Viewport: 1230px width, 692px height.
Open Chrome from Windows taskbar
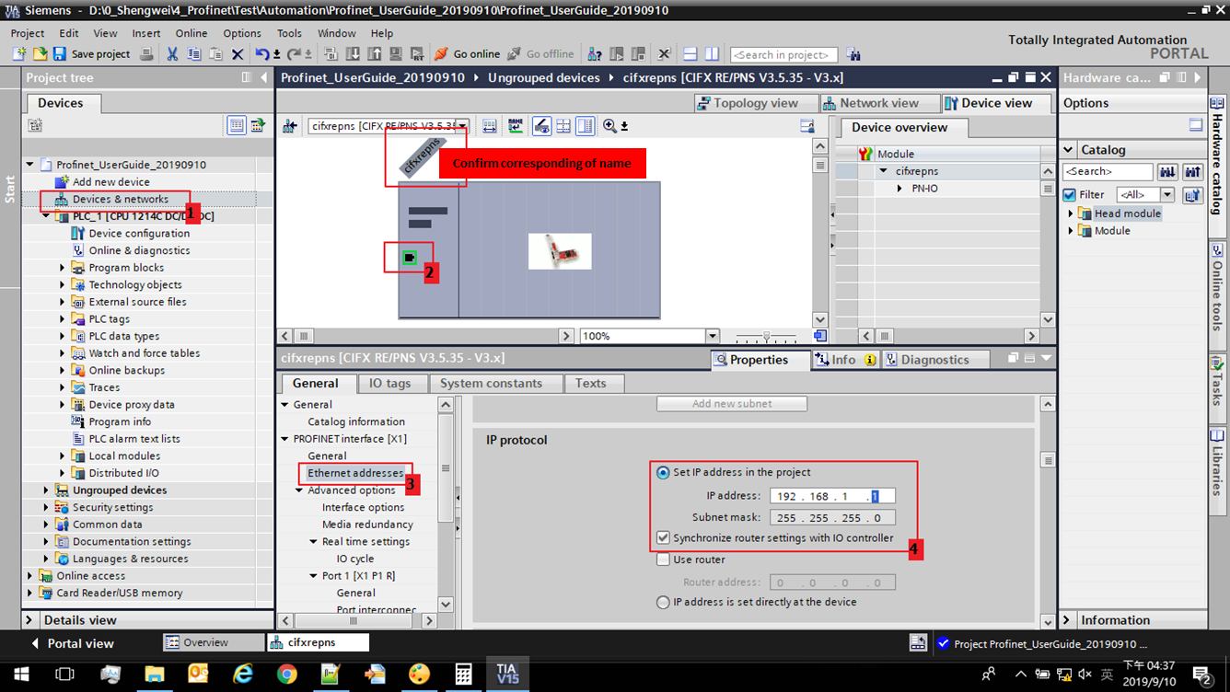coord(286,675)
